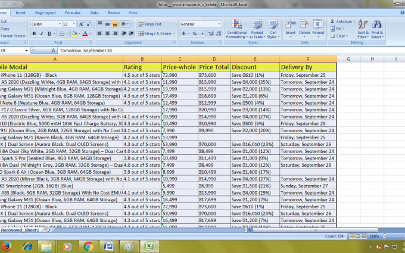The width and height of the screenshot is (405, 253).
Task: Click the insert function fx button
Action: coord(54,51)
